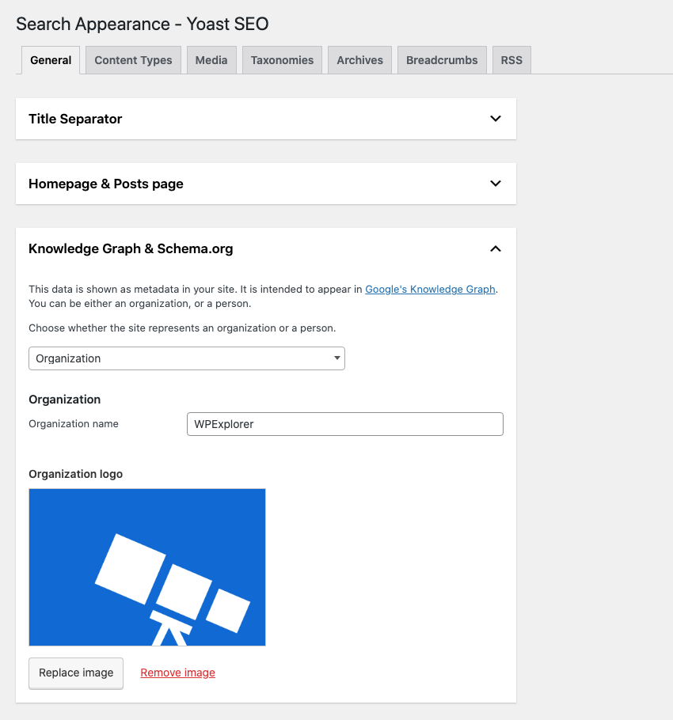Go to the Taxonomies tab

point(282,60)
